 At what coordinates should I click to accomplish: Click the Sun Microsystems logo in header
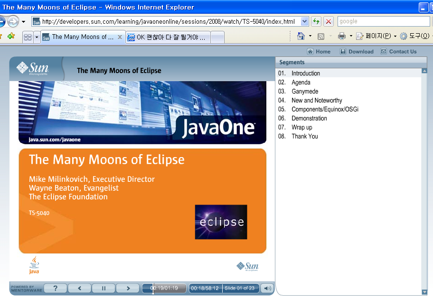[33, 68]
